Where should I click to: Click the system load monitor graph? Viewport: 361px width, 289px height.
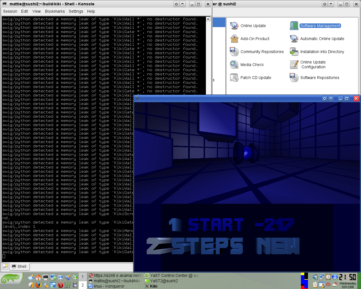304,281
